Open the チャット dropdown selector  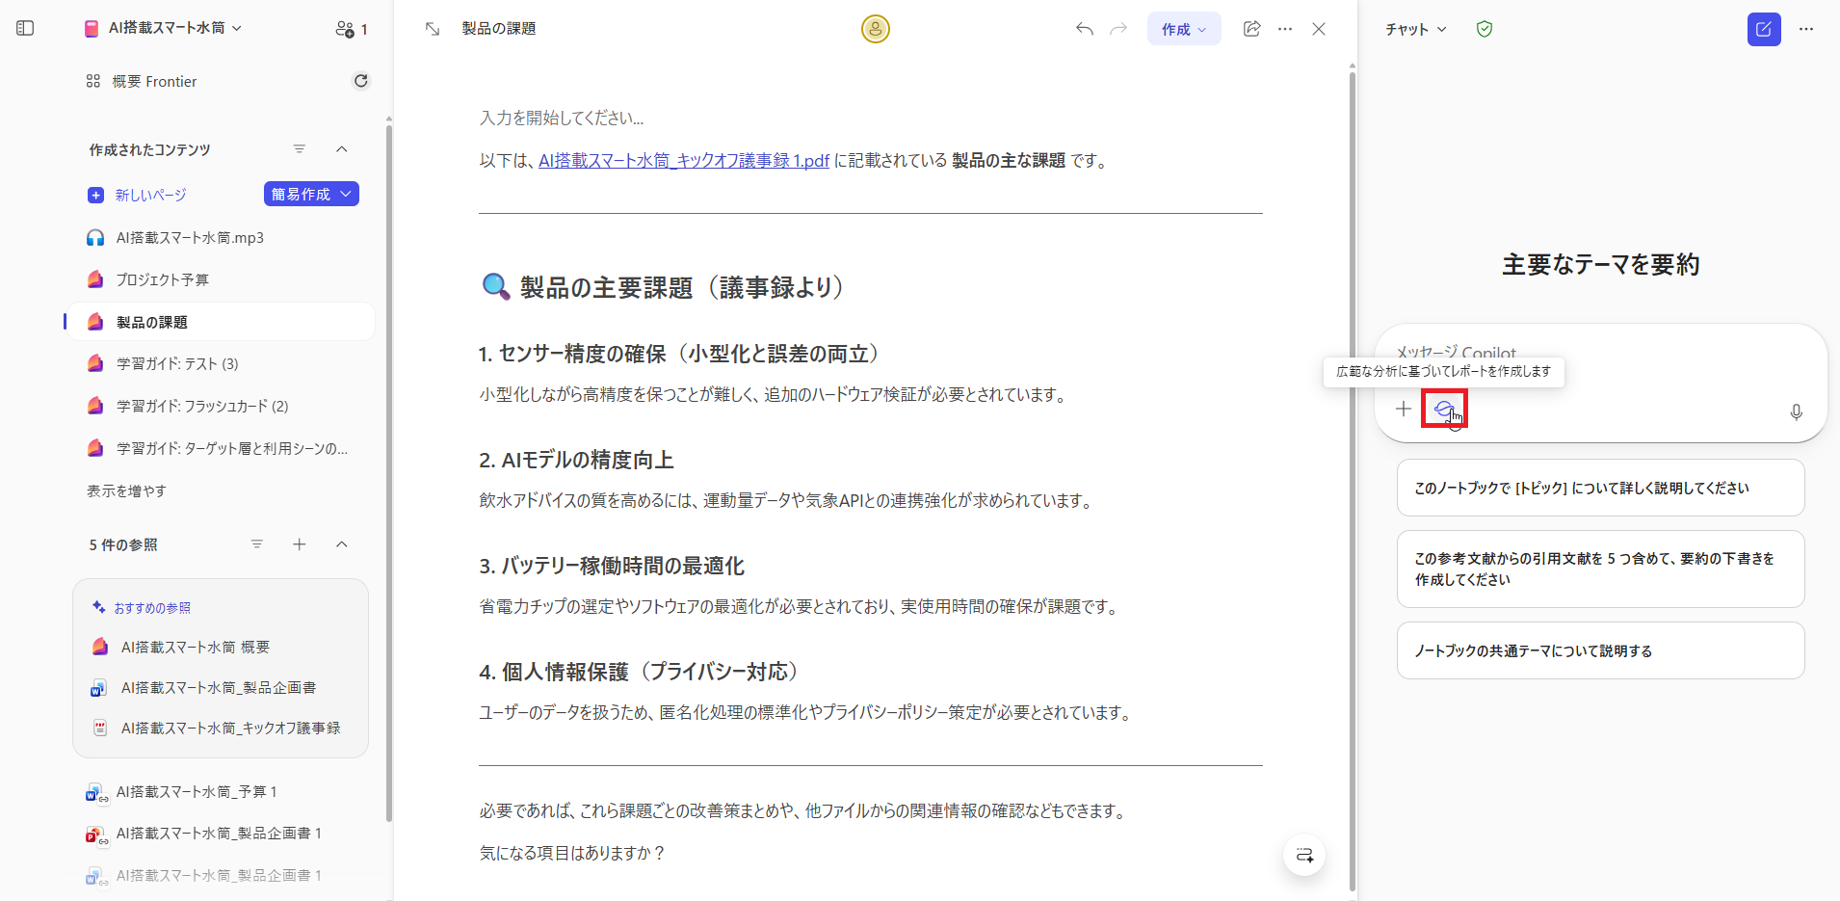(x=1413, y=29)
